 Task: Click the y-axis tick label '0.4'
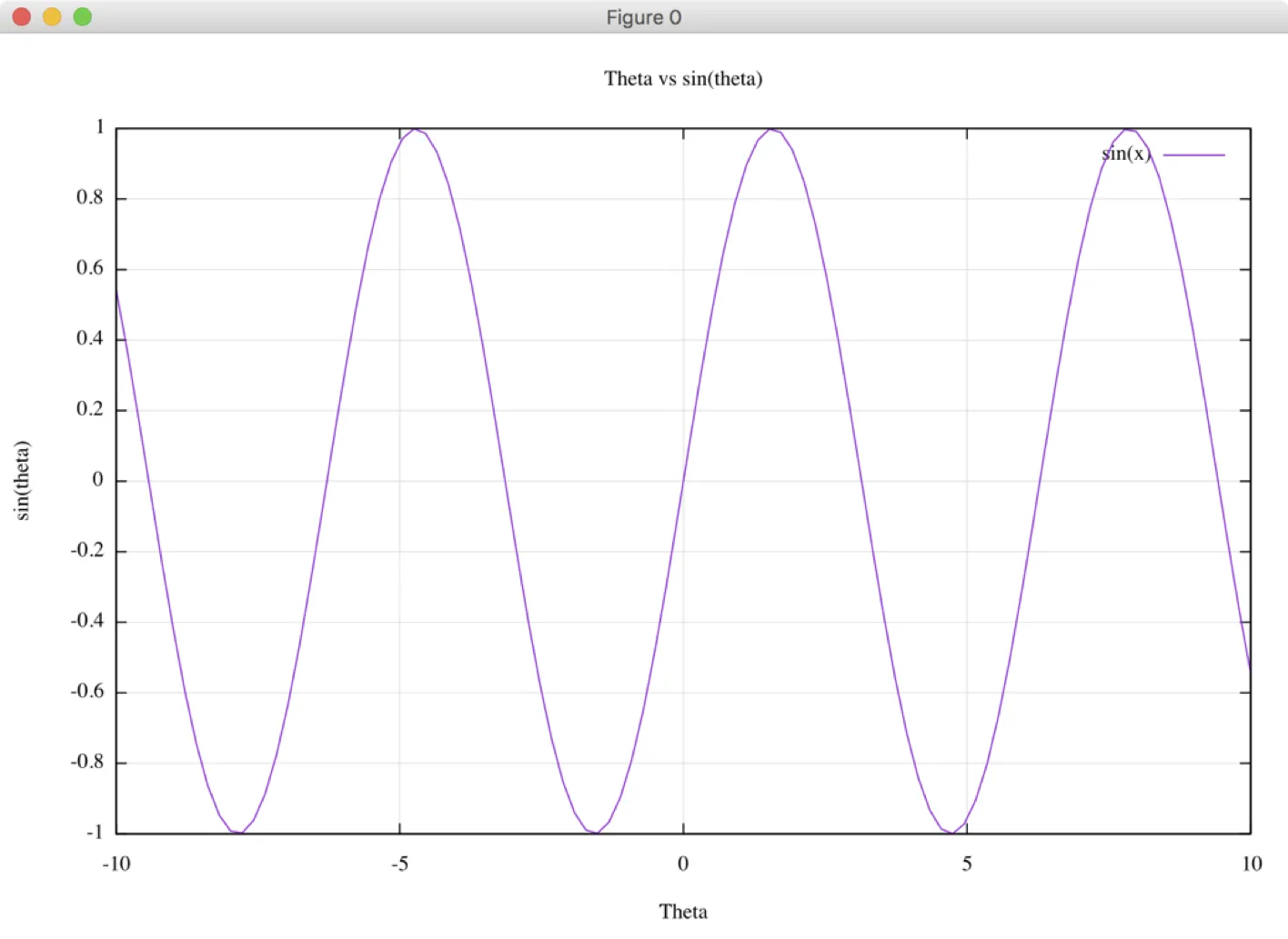[90, 338]
